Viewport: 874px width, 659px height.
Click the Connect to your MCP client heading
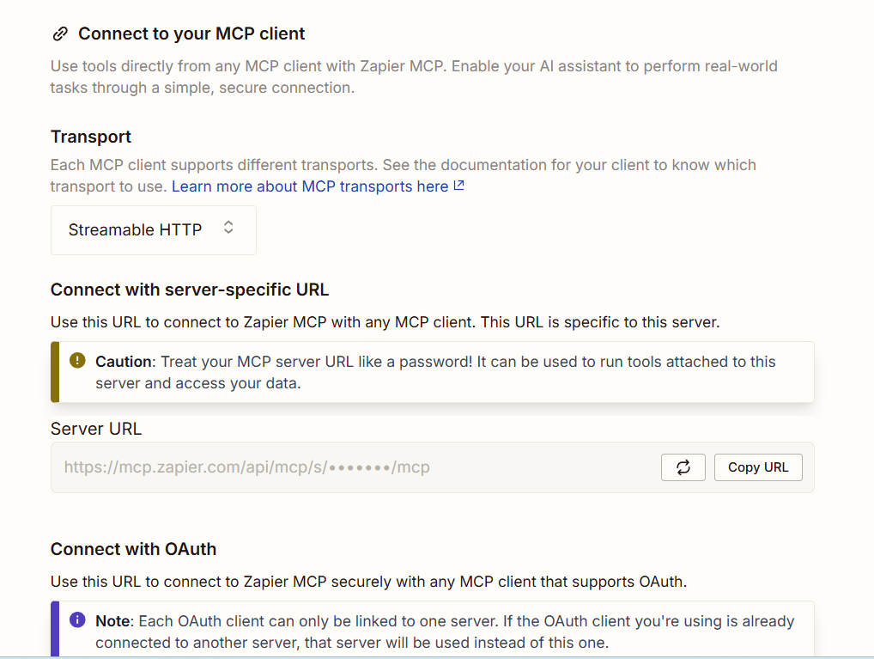click(191, 34)
